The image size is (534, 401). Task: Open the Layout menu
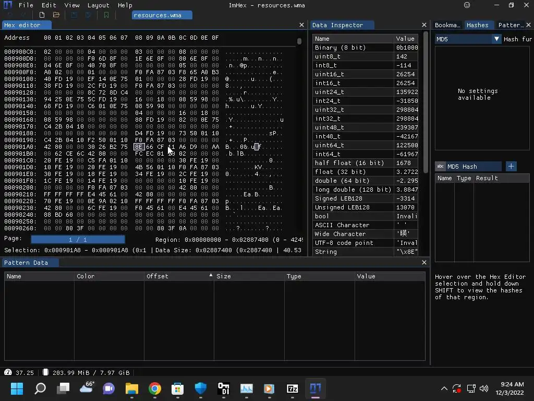click(x=99, y=5)
